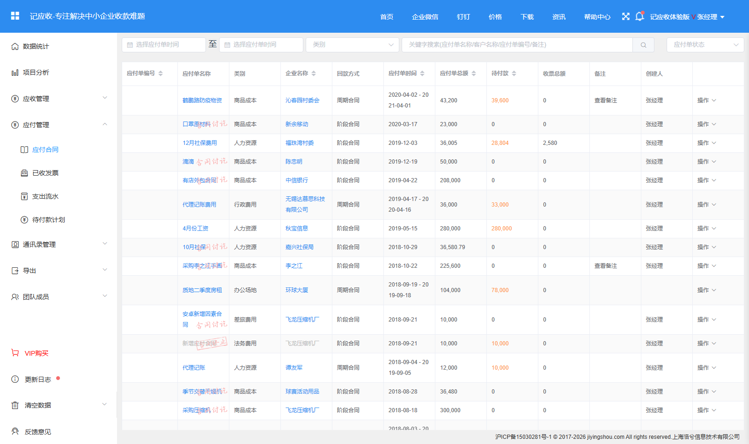Open the 环球大厦 company link
Image resolution: width=749 pixels, height=444 pixels.
tap(297, 290)
